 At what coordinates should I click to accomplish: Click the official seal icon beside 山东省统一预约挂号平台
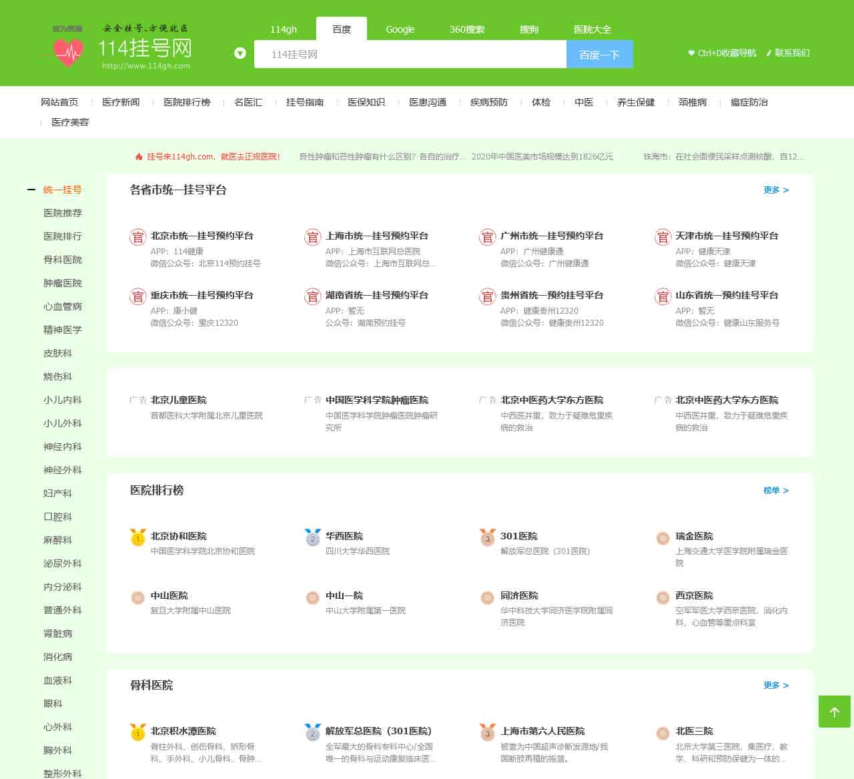(663, 296)
